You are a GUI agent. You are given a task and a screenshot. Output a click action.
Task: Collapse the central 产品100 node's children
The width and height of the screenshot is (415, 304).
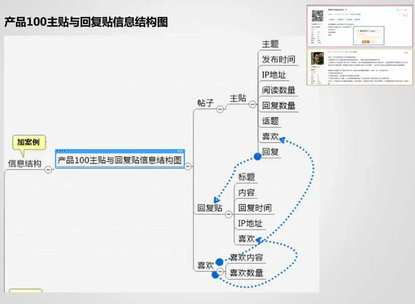click(x=188, y=167)
